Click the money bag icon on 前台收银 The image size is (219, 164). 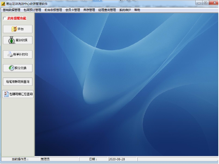click(11, 40)
